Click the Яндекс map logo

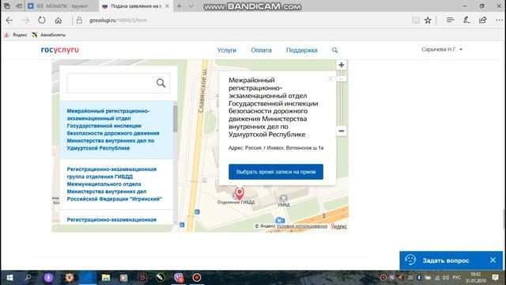pyautogui.click(x=338, y=226)
